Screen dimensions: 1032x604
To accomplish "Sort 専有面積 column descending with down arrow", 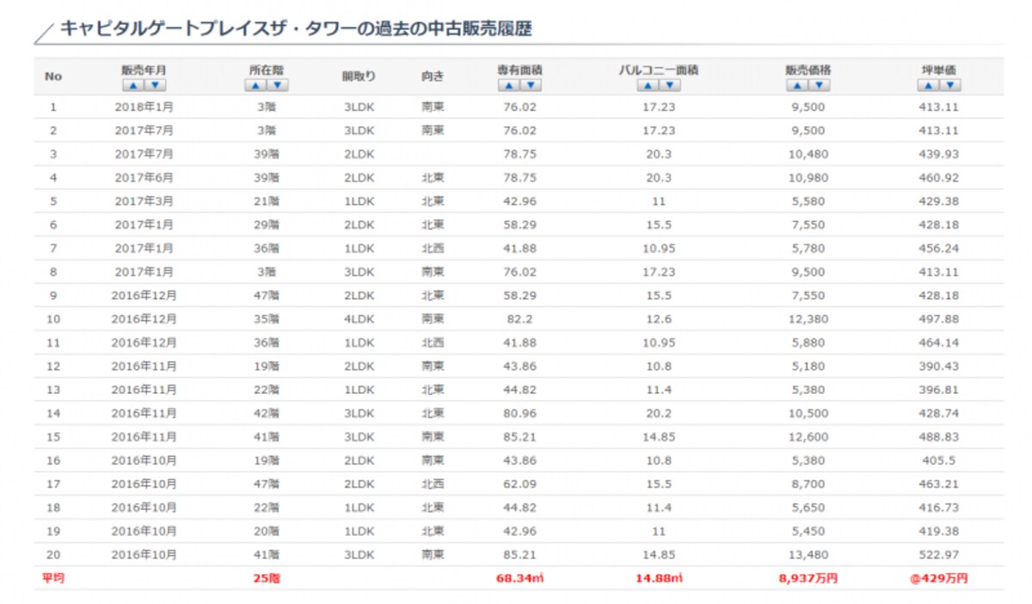I will pyautogui.click(x=531, y=85).
